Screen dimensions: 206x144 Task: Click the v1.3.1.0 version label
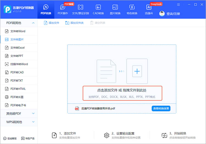17,12
